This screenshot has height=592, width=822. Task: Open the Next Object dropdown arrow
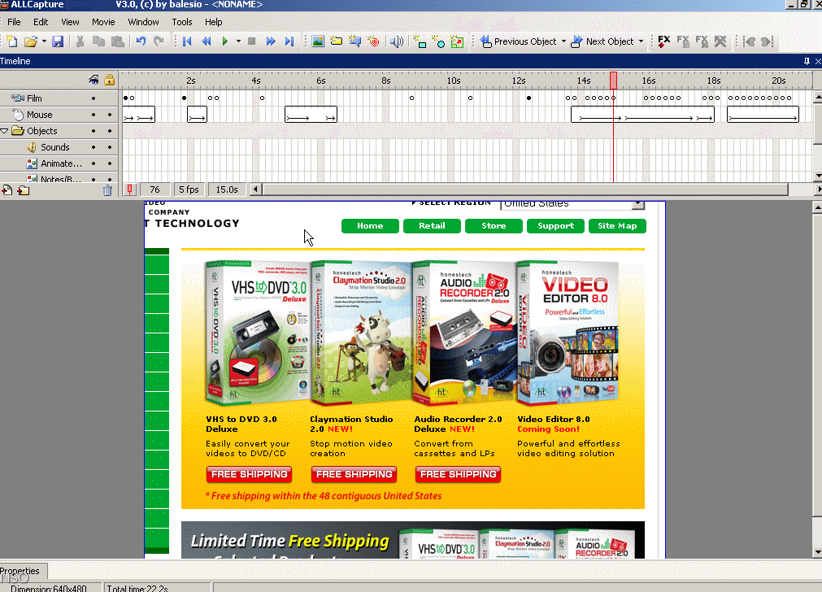pyautogui.click(x=641, y=41)
